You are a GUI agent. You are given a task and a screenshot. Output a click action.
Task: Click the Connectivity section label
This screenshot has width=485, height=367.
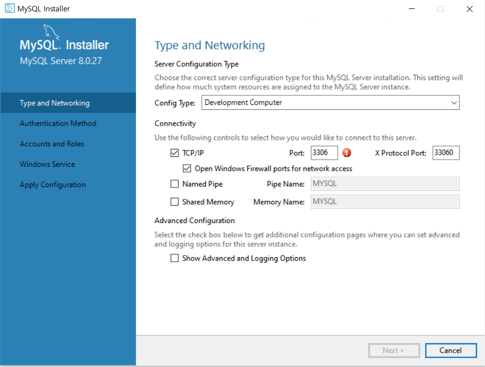[175, 124]
